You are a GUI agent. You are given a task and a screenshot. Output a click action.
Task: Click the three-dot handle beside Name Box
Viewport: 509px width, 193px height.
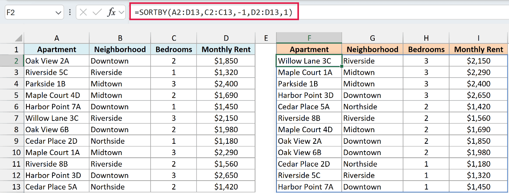coord(70,13)
